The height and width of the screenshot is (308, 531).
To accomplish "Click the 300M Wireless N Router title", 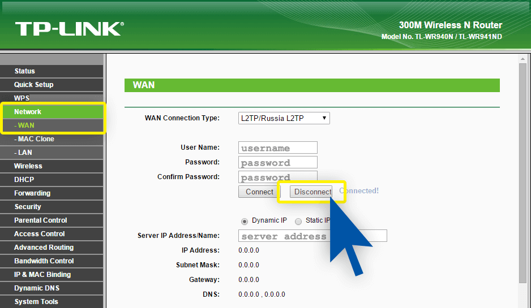I will pos(451,25).
